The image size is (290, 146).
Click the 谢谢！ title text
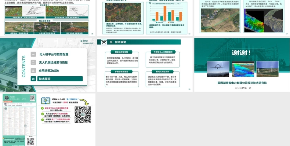point(241,53)
